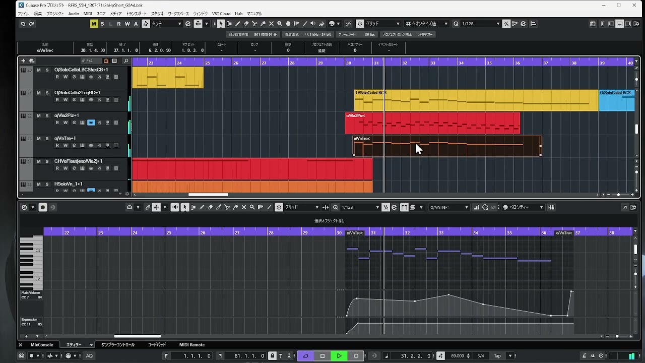
Task: Solo the o/Vla2Piz+1 track
Action: point(47,115)
